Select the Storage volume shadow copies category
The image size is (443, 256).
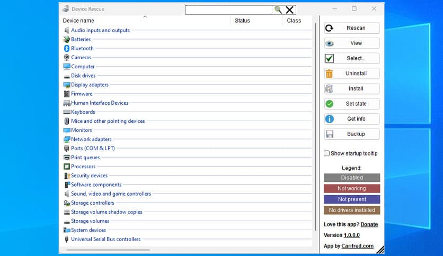107,212
